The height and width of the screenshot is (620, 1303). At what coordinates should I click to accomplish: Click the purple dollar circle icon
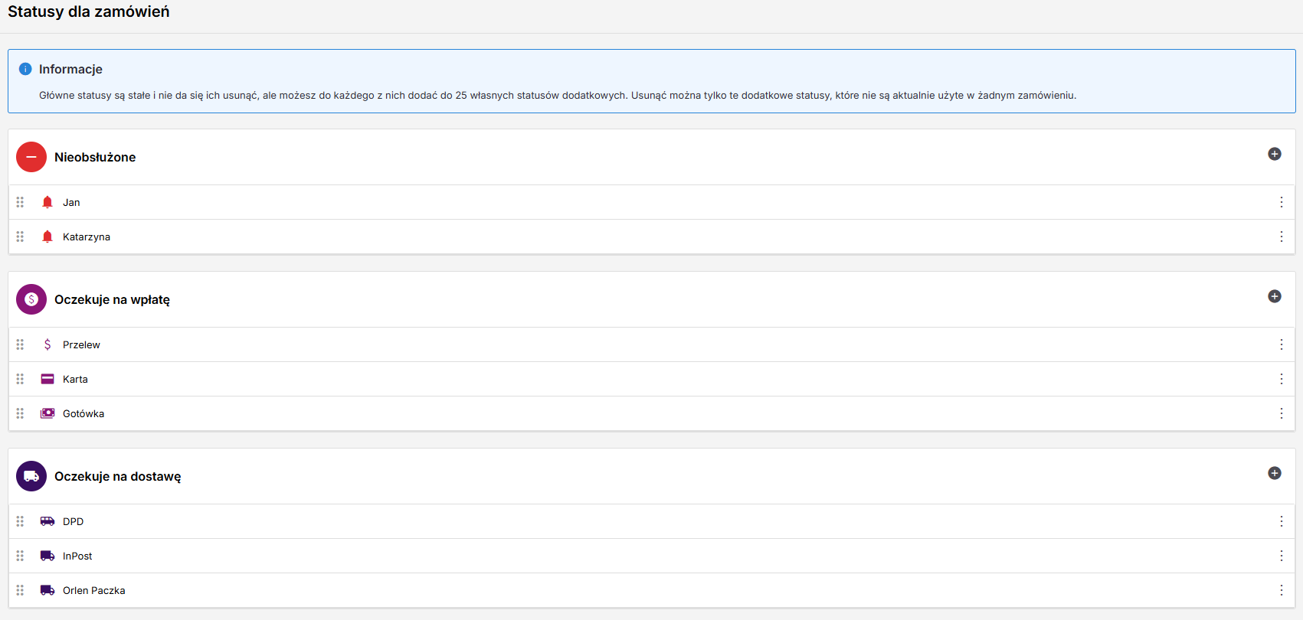[x=31, y=299]
